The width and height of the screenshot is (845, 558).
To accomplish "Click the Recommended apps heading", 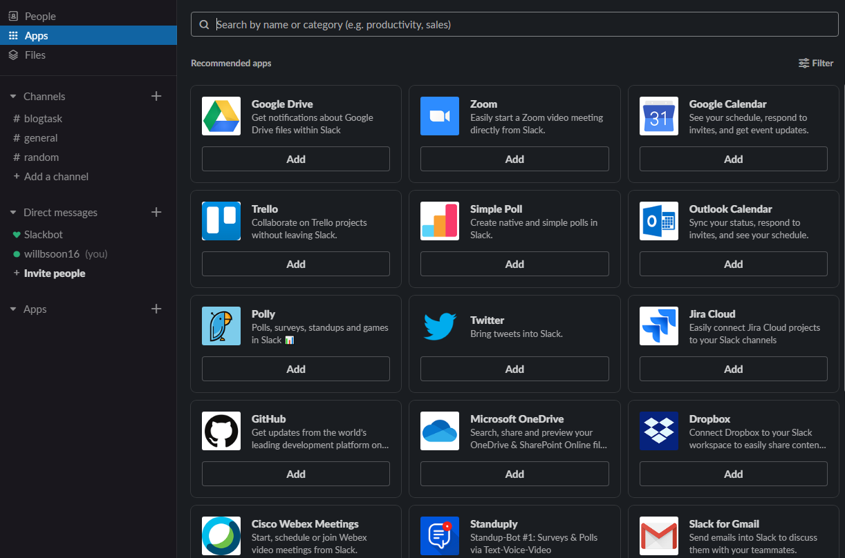I will pyautogui.click(x=231, y=63).
